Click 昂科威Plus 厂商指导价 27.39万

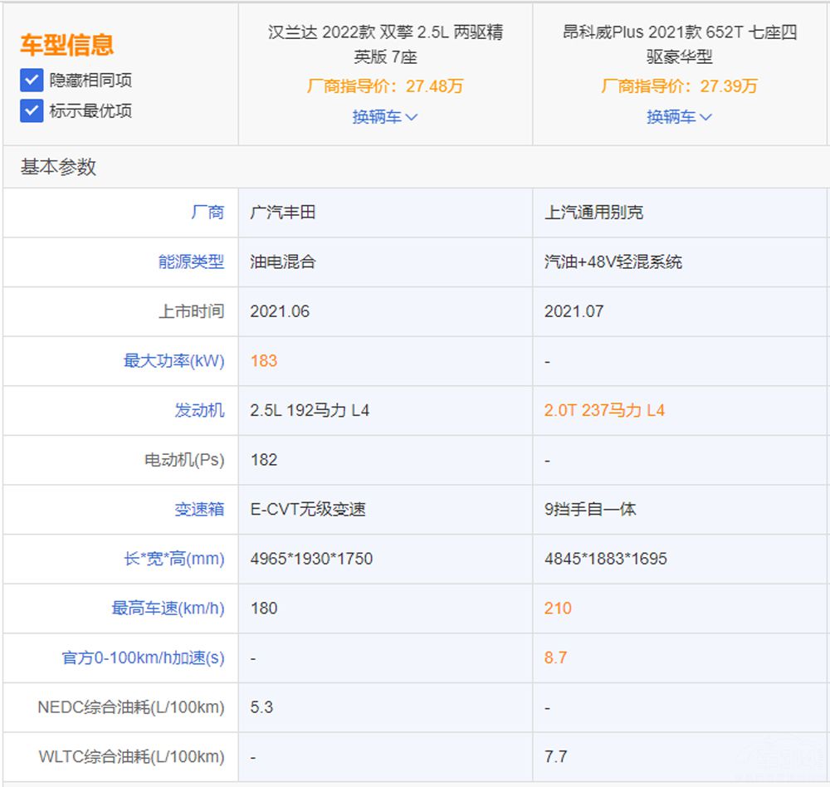[x=679, y=86]
